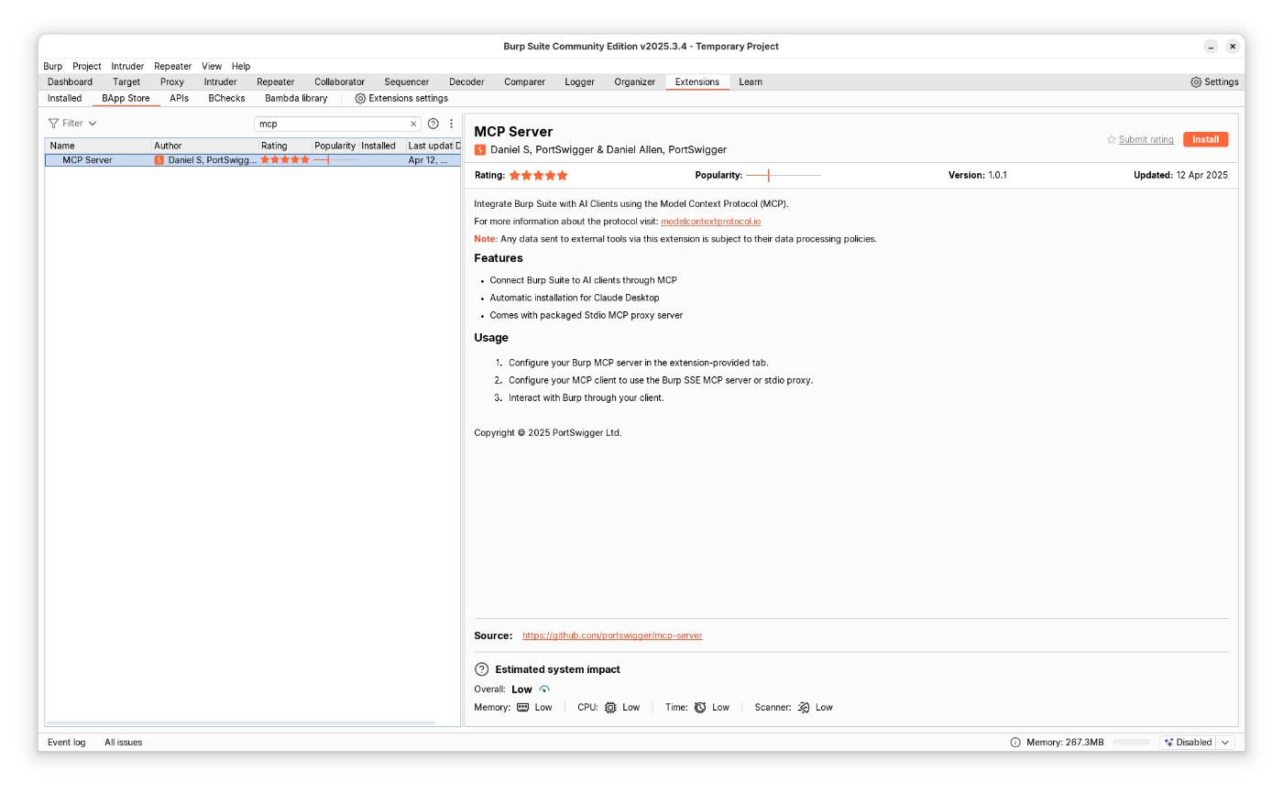Sort by the Installed column header
Image resolution: width=1283 pixels, height=793 pixels.
pos(382,146)
